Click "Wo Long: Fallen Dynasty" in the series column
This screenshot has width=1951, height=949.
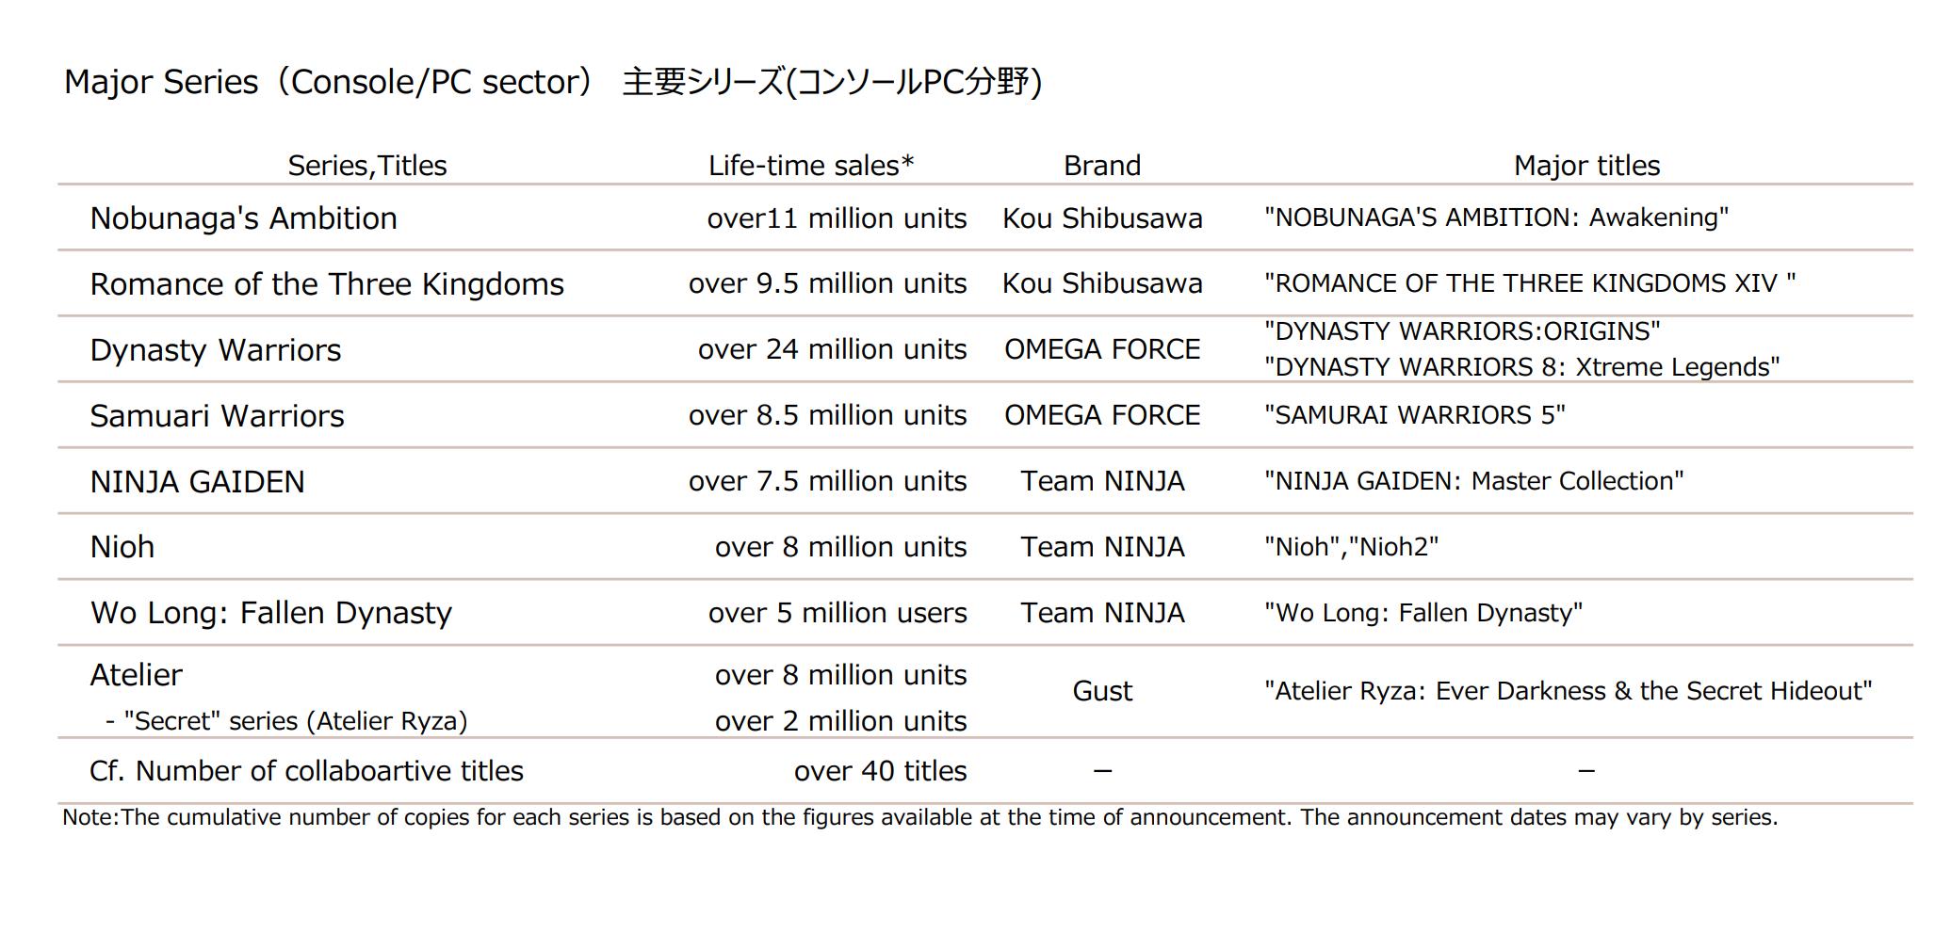[x=270, y=613]
